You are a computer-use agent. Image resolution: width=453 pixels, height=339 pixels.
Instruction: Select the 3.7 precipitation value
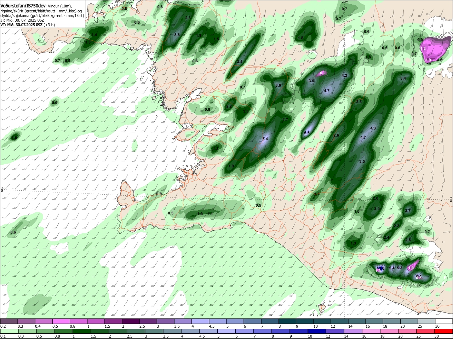pos(407,211)
